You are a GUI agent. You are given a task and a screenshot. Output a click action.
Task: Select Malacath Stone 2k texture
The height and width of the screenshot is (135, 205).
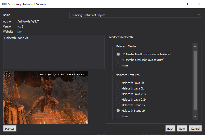click(131, 111)
